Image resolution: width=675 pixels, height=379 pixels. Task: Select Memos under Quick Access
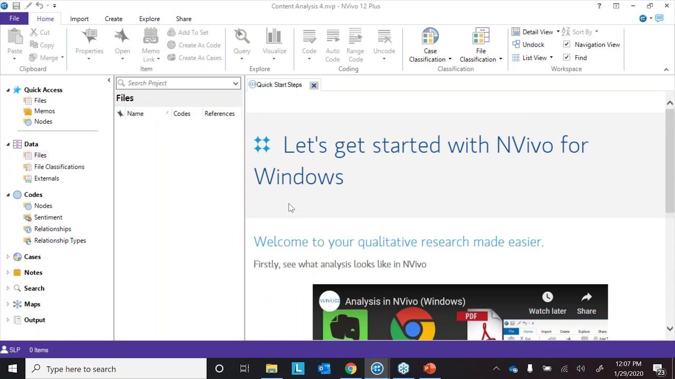click(x=44, y=111)
